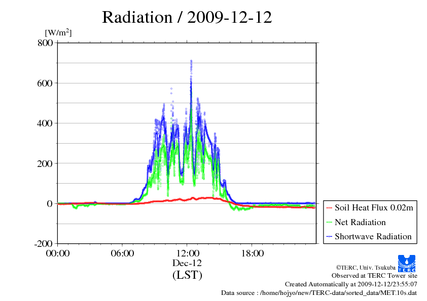
Task: Click the 800 y-axis label
Action: [x=45, y=43]
